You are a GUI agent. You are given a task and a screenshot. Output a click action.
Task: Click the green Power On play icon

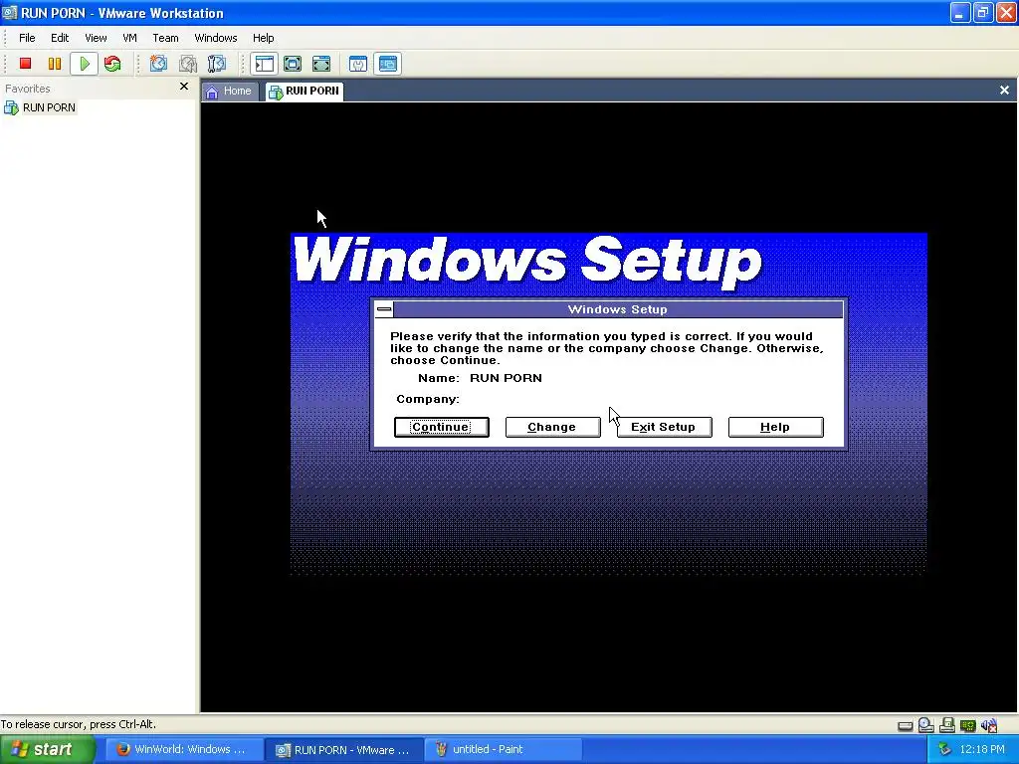[85, 64]
